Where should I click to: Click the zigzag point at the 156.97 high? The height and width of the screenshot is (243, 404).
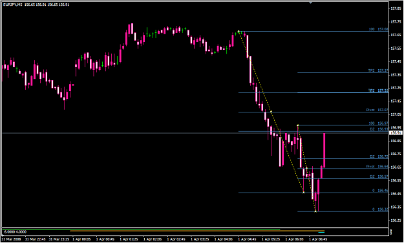[298, 125]
